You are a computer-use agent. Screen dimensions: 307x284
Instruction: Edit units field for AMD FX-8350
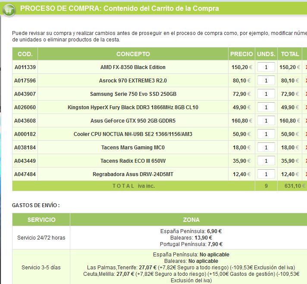pos(266,67)
